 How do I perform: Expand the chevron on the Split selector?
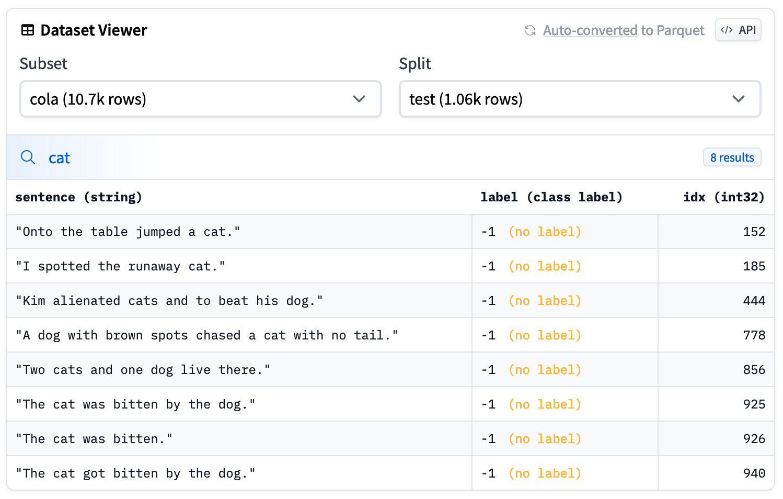(x=739, y=99)
